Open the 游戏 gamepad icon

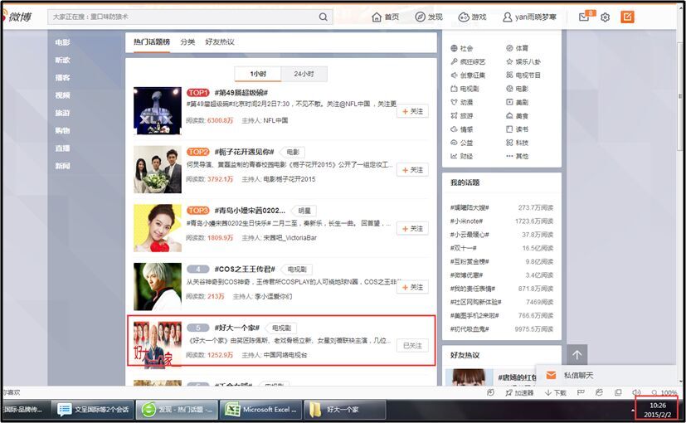pos(464,17)
